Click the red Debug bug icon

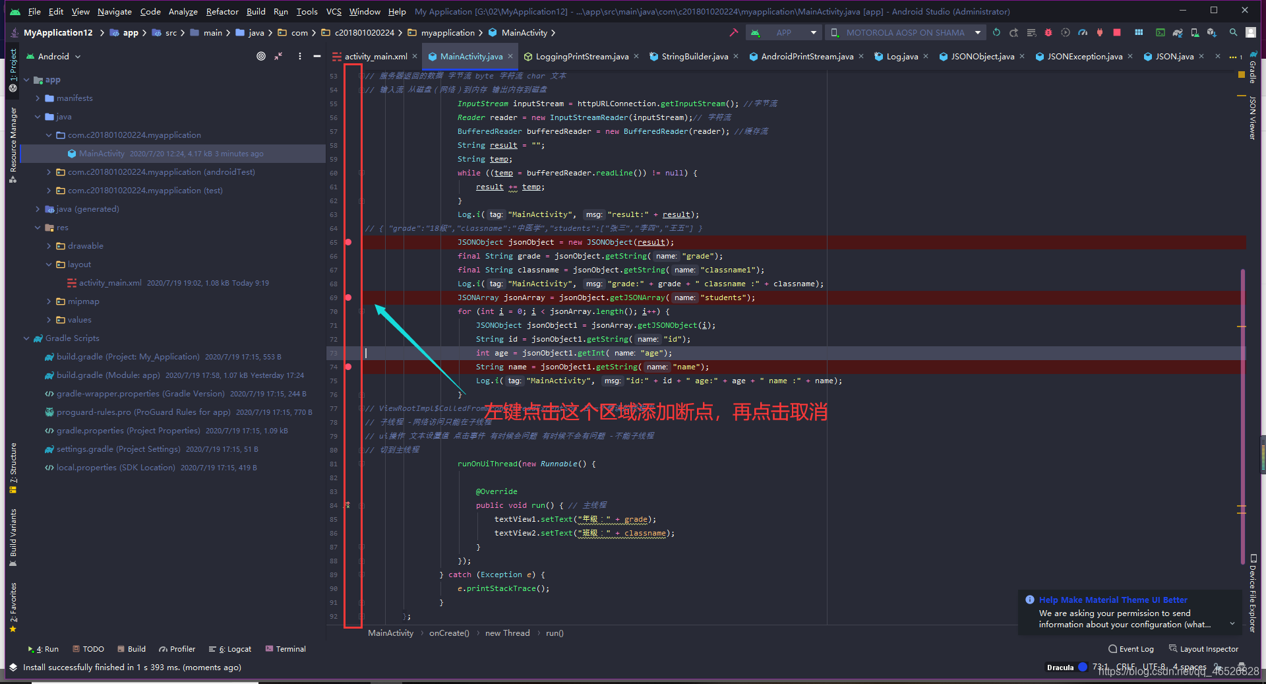point(1048,32)
